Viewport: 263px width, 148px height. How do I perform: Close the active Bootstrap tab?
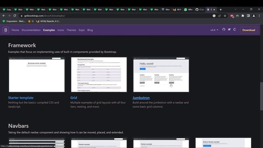coord(214,10)
